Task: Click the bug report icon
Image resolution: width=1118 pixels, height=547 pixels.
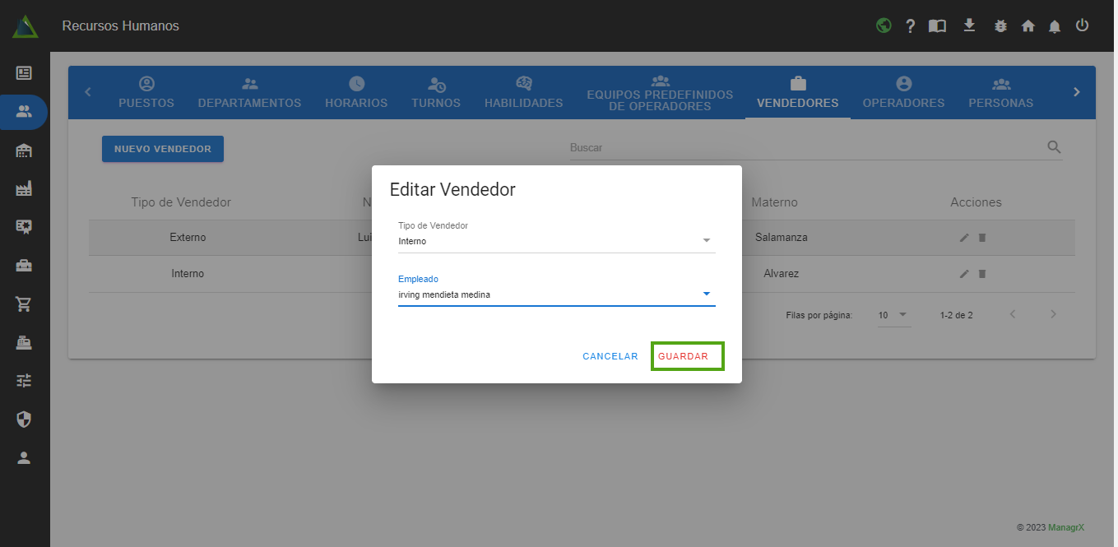Action: coord(1000,26)
